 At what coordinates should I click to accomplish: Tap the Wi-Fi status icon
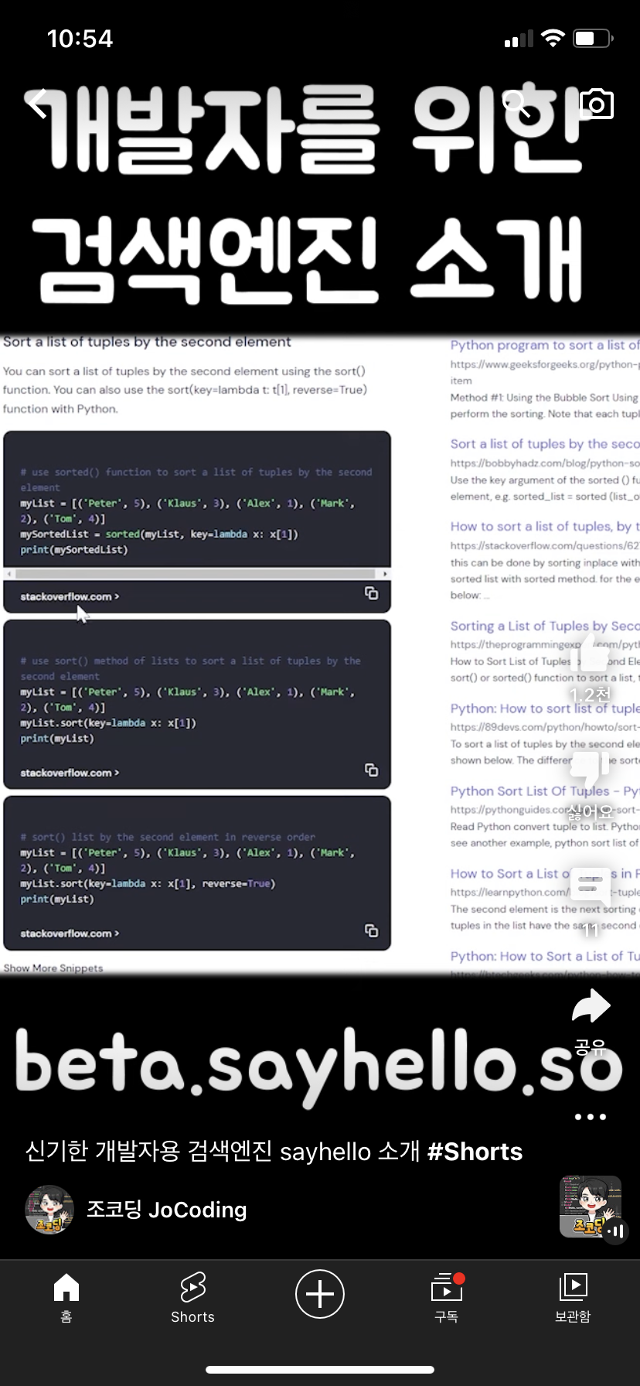click(553, 38)
